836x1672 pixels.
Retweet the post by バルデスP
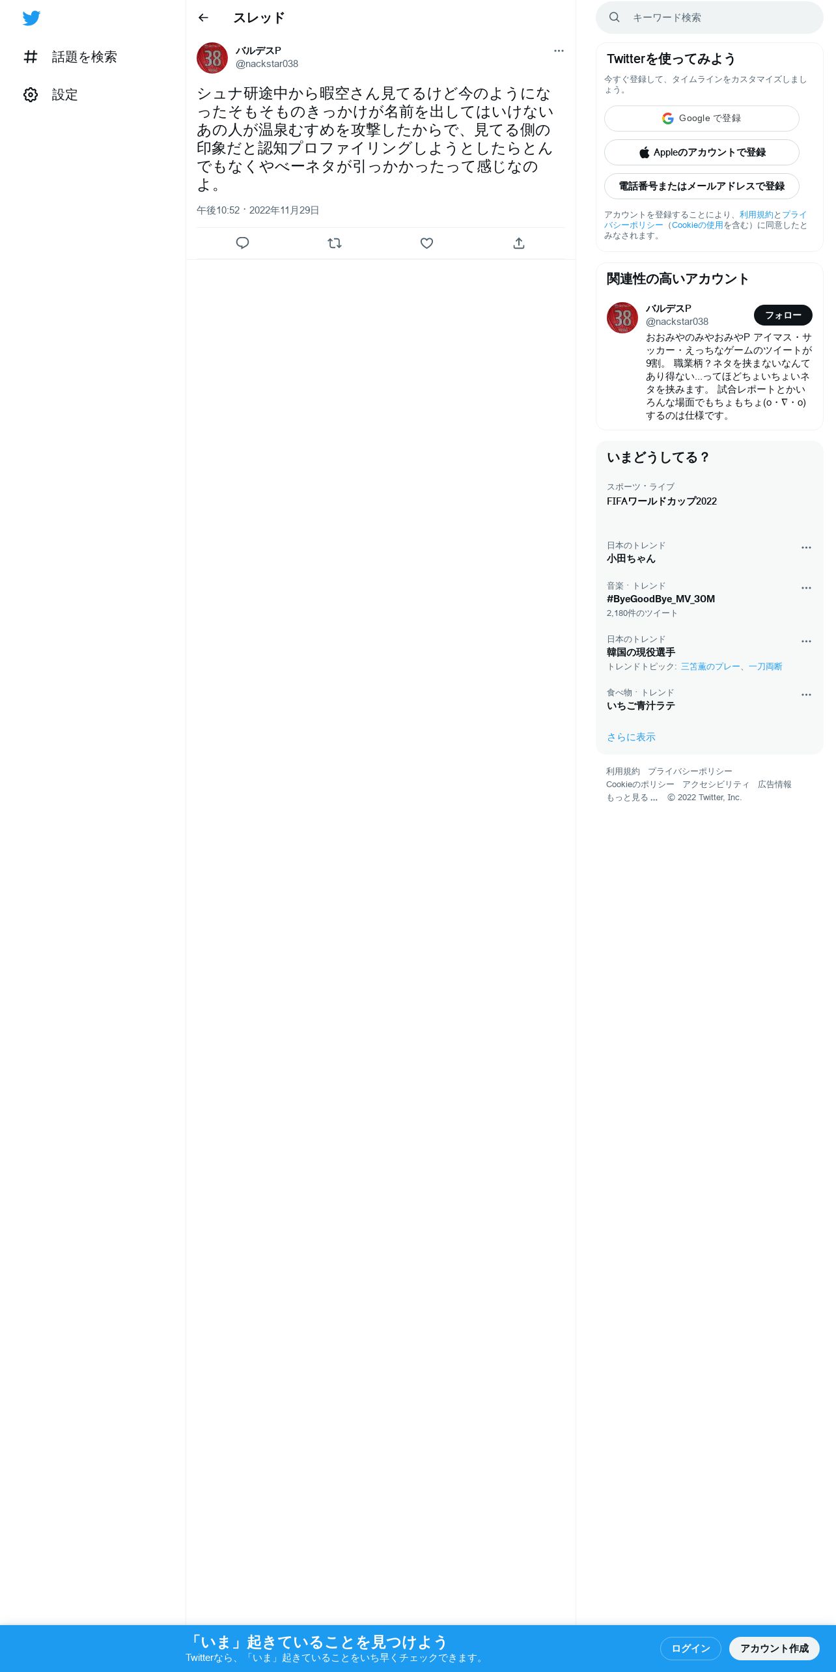click(335, 243)
